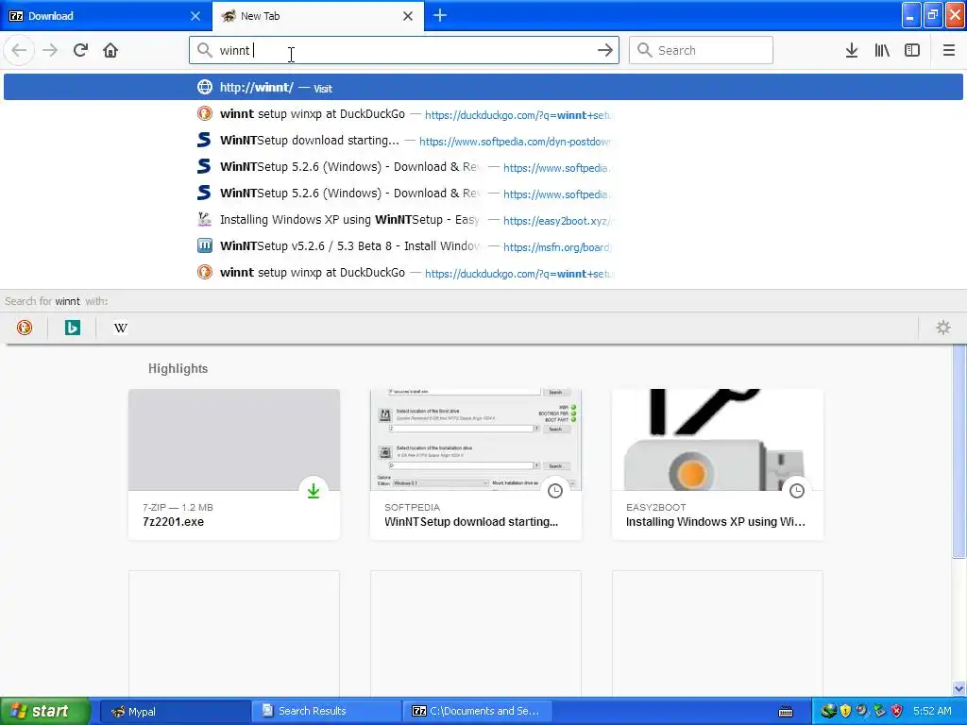The height and width of the screenshot is (725, 967).
Task: Click the on-screen keyboard tray icon
Action: click(x=786, y=712)
